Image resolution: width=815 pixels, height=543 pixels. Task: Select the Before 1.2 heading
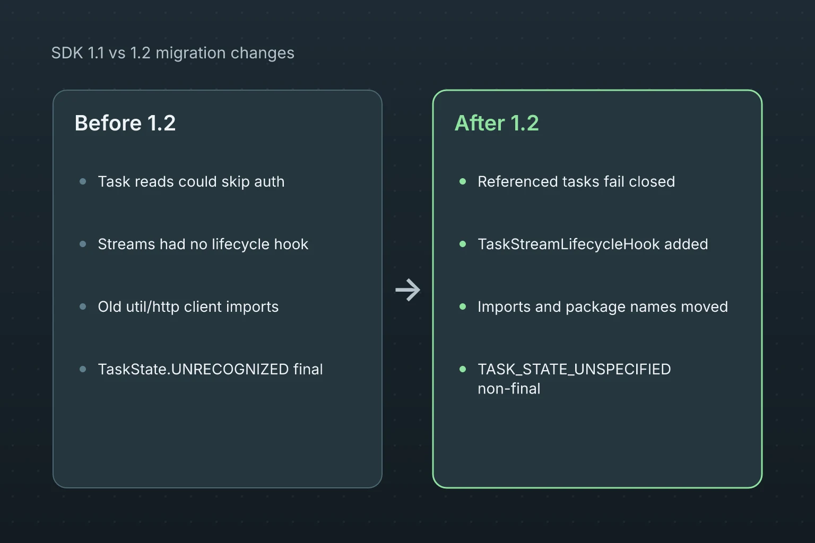[x=125, y=123]
